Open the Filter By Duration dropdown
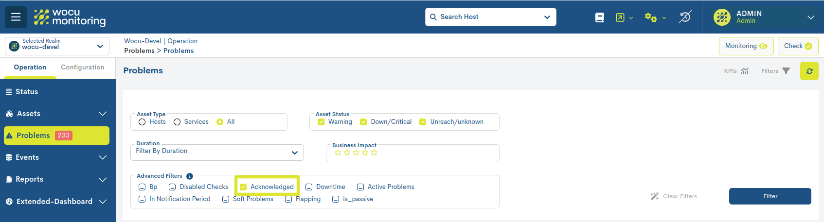This screenshot has width=824, height=222. pyautogui.click(x=217, y=152)
